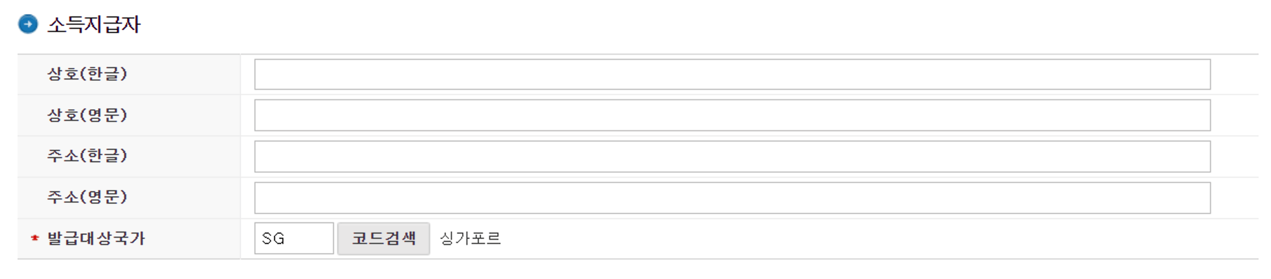This screenshot has height=279, width=1271.
Task: Click the country code field containing SG
Action: [294, 238]
